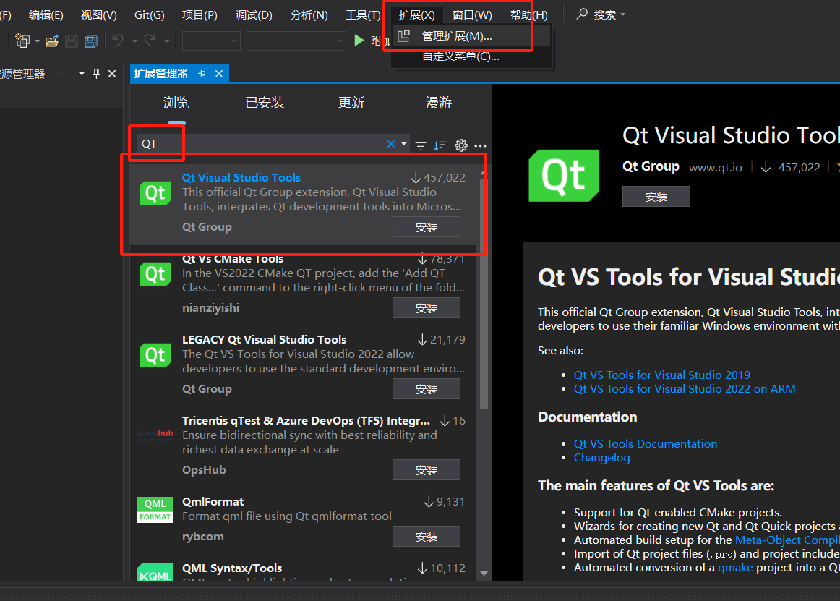Click the open file folder icon
Image resolution: width=840 pixels, height=601 pixels.
point(52,41)
